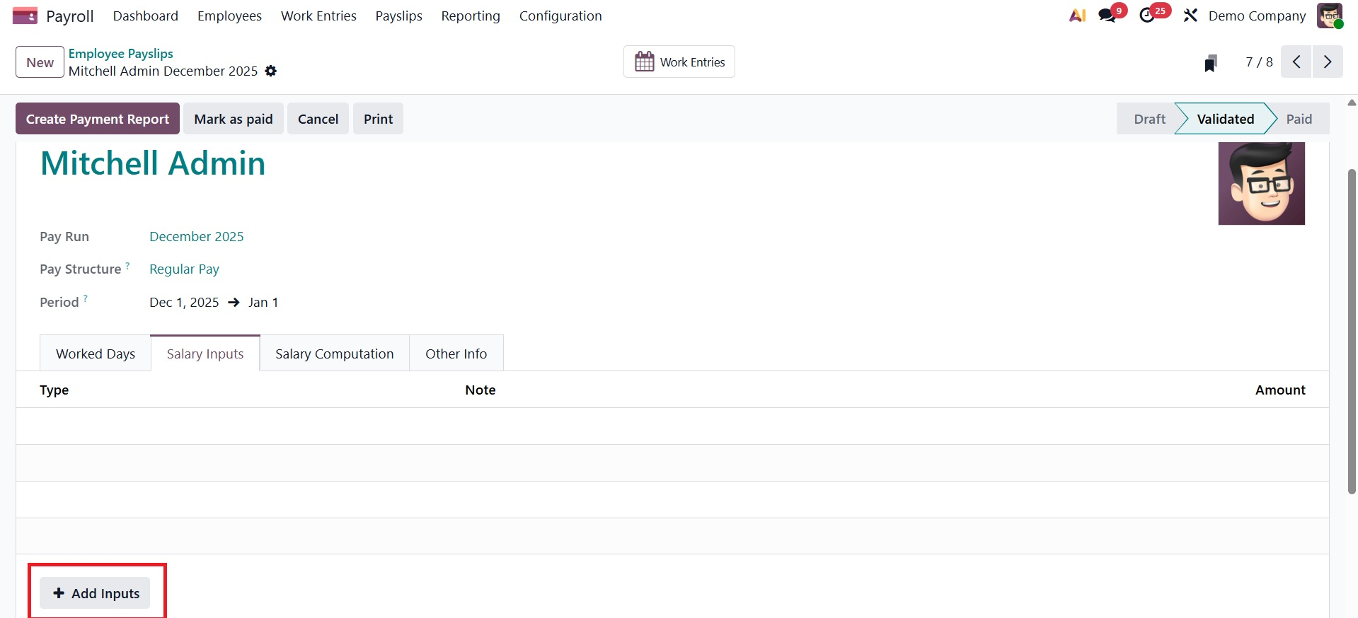Cancel the payslip

tap(318, 119)
